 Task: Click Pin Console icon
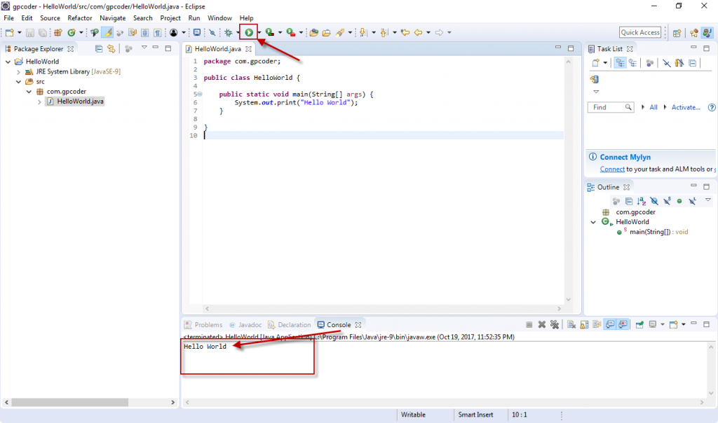click(639, 325)
